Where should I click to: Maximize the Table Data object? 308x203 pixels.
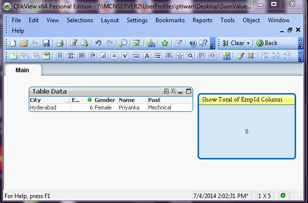point(189,91)
